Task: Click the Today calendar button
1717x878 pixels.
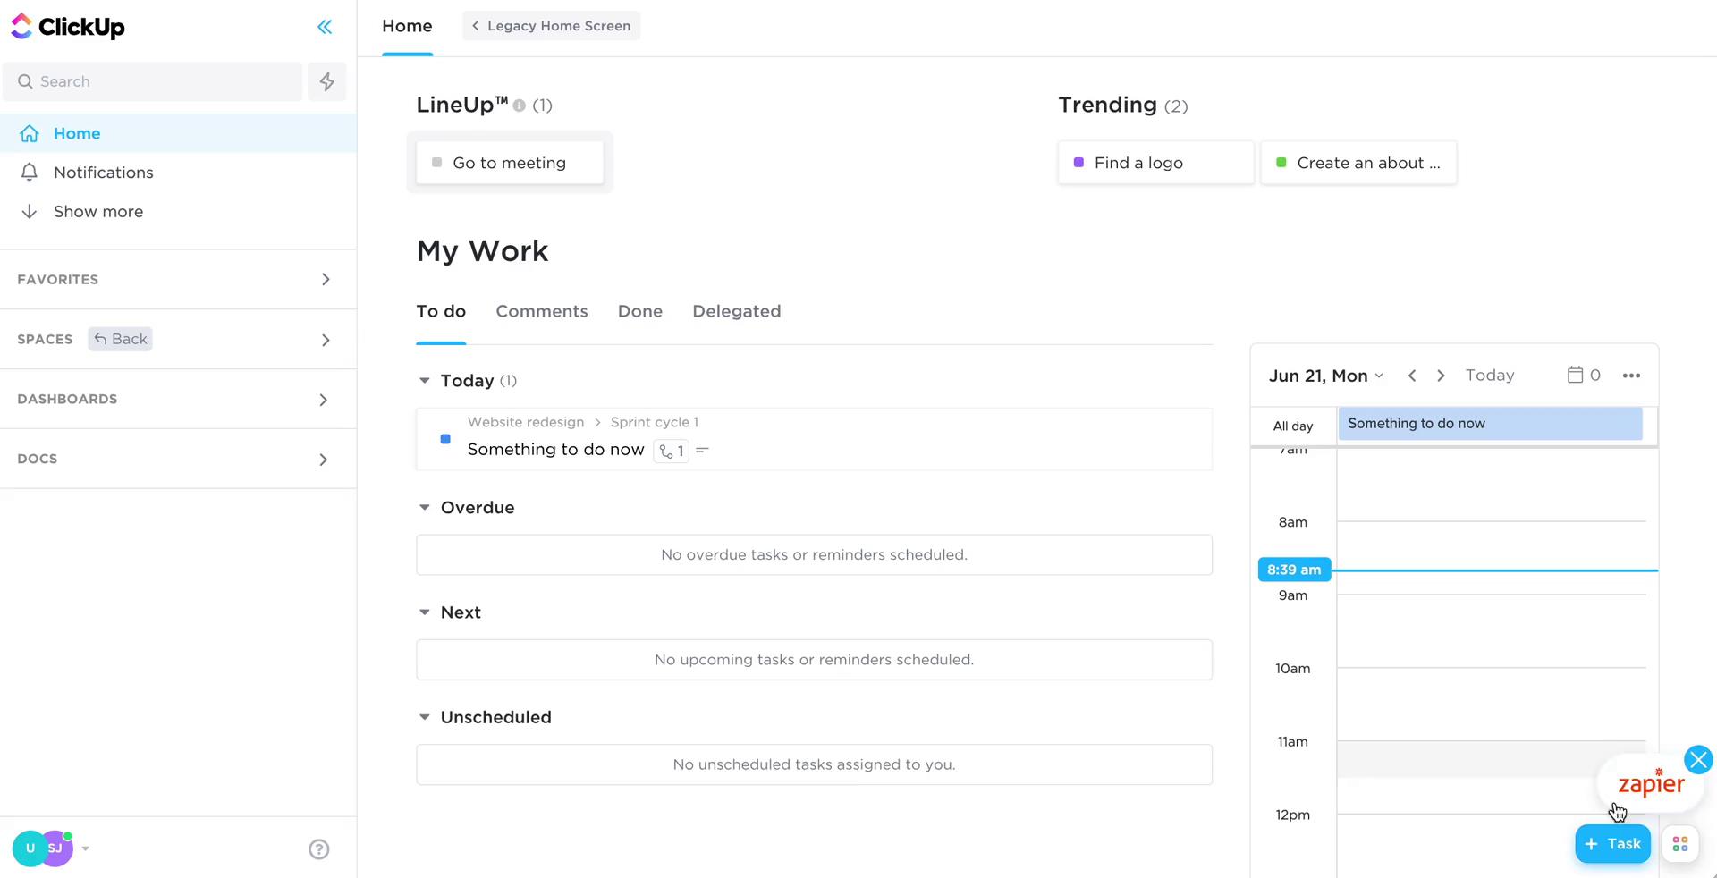Action: [1490, 376]
